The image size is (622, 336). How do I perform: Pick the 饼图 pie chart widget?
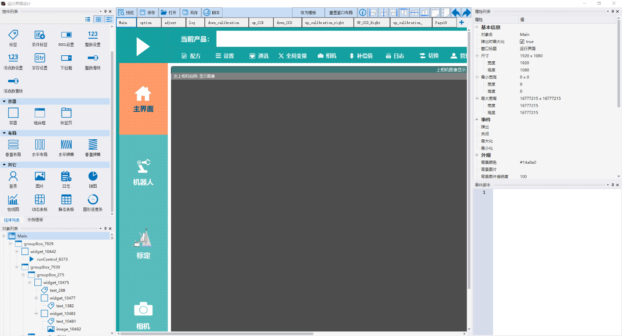[x=93, y=179]
